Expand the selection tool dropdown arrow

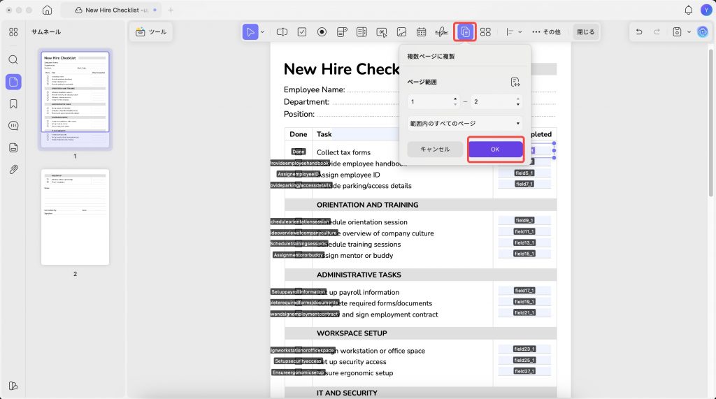263,32
